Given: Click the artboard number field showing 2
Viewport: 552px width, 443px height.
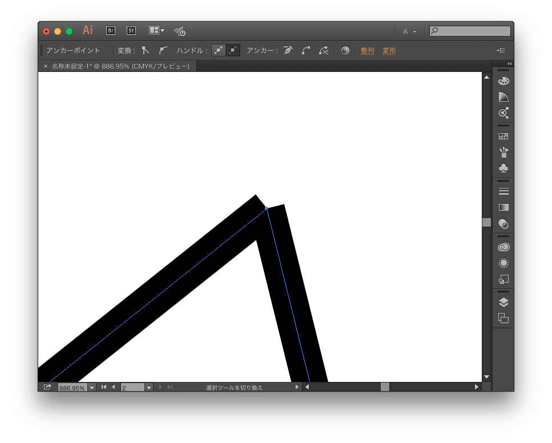Looking at the screenshot, I should 132,388.
